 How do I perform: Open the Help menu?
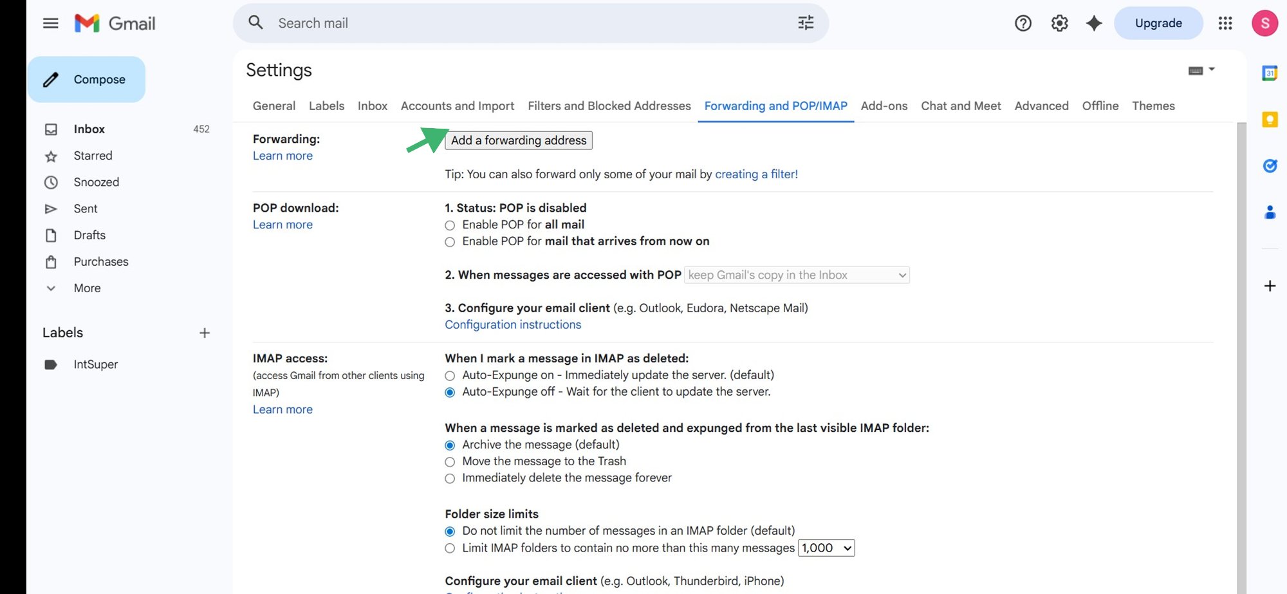(x=1022, y=23)
